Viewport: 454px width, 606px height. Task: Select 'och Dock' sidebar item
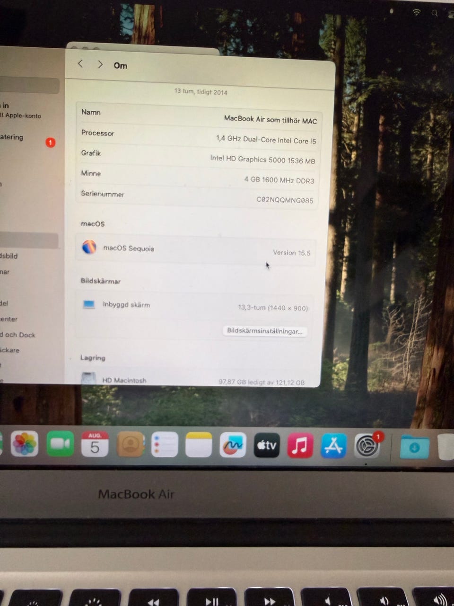pos(17,335)
